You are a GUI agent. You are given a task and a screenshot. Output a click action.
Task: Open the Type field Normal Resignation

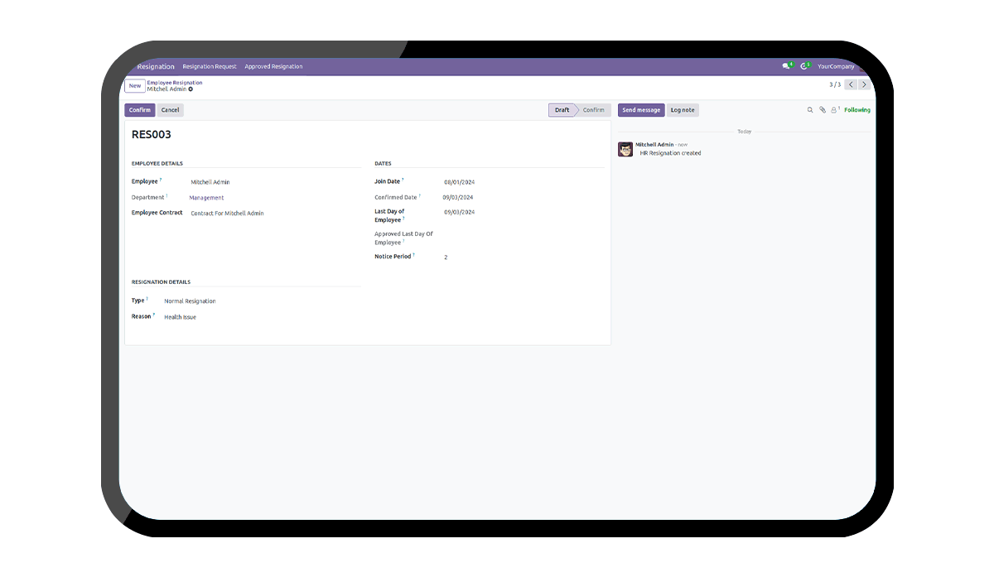pyautogui.click(x=190, y=301)
